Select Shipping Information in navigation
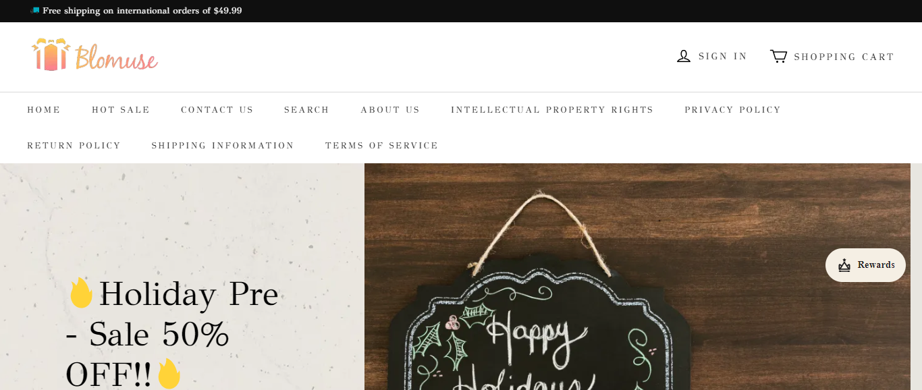Viewport: 922px width, 390px height. tap(223, 146)
